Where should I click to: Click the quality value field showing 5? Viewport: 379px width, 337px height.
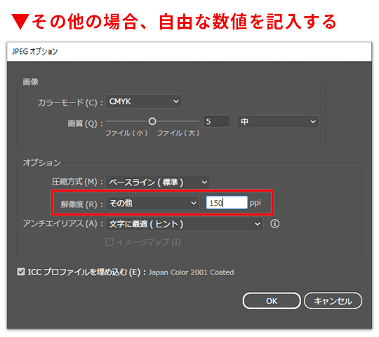click(216, 121)
